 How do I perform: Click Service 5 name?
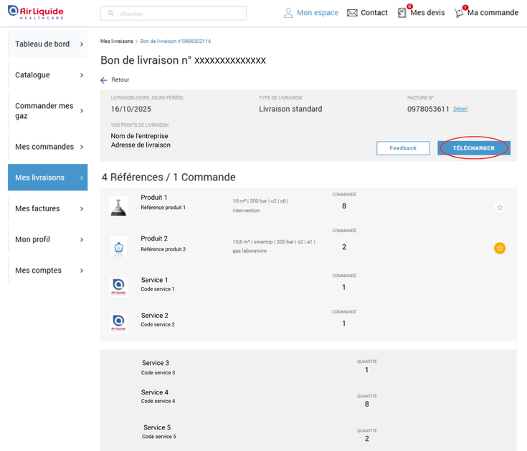pyautogui.click(x=157, y=427)
